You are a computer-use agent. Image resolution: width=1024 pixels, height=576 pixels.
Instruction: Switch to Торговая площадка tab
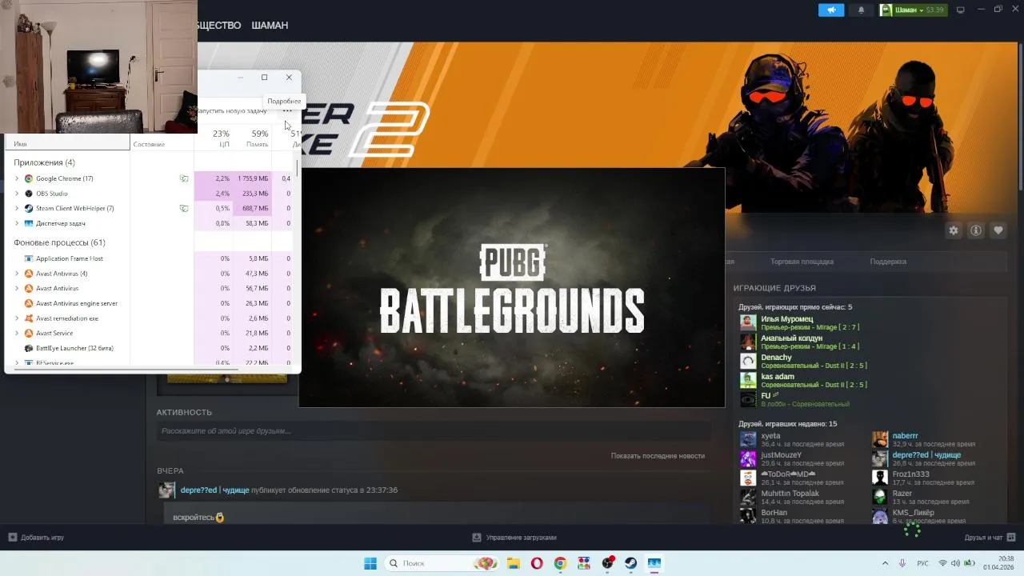(802, 262)
